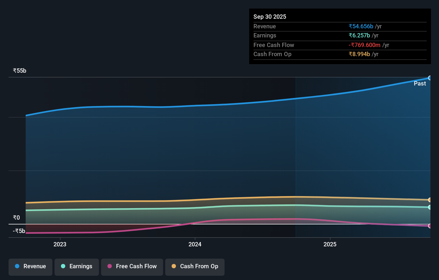Toggle the Revenue series visibility
439x280 pixels.
[30, 267]
